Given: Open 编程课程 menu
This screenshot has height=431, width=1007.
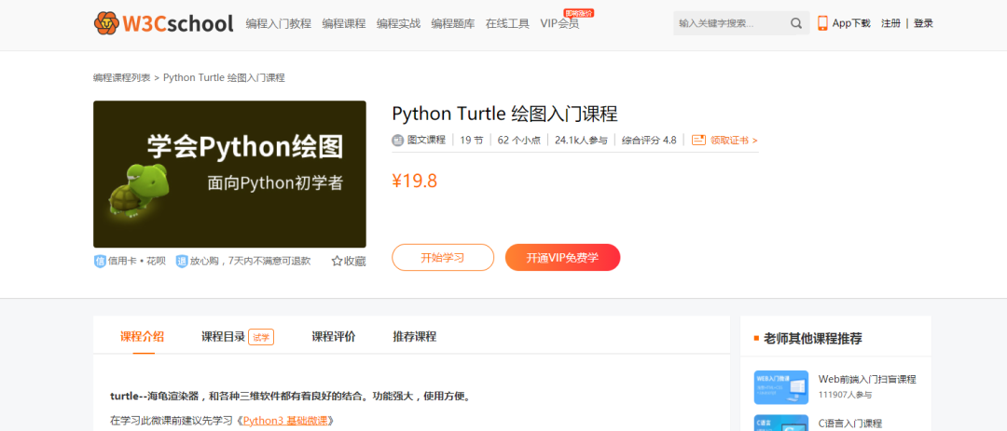Looking at the screenshot, I should [344, 23].
